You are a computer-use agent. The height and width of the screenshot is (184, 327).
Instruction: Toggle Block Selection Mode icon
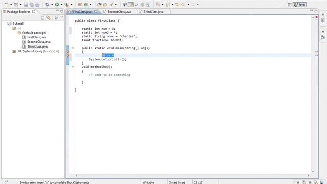(x=142, y=5)
